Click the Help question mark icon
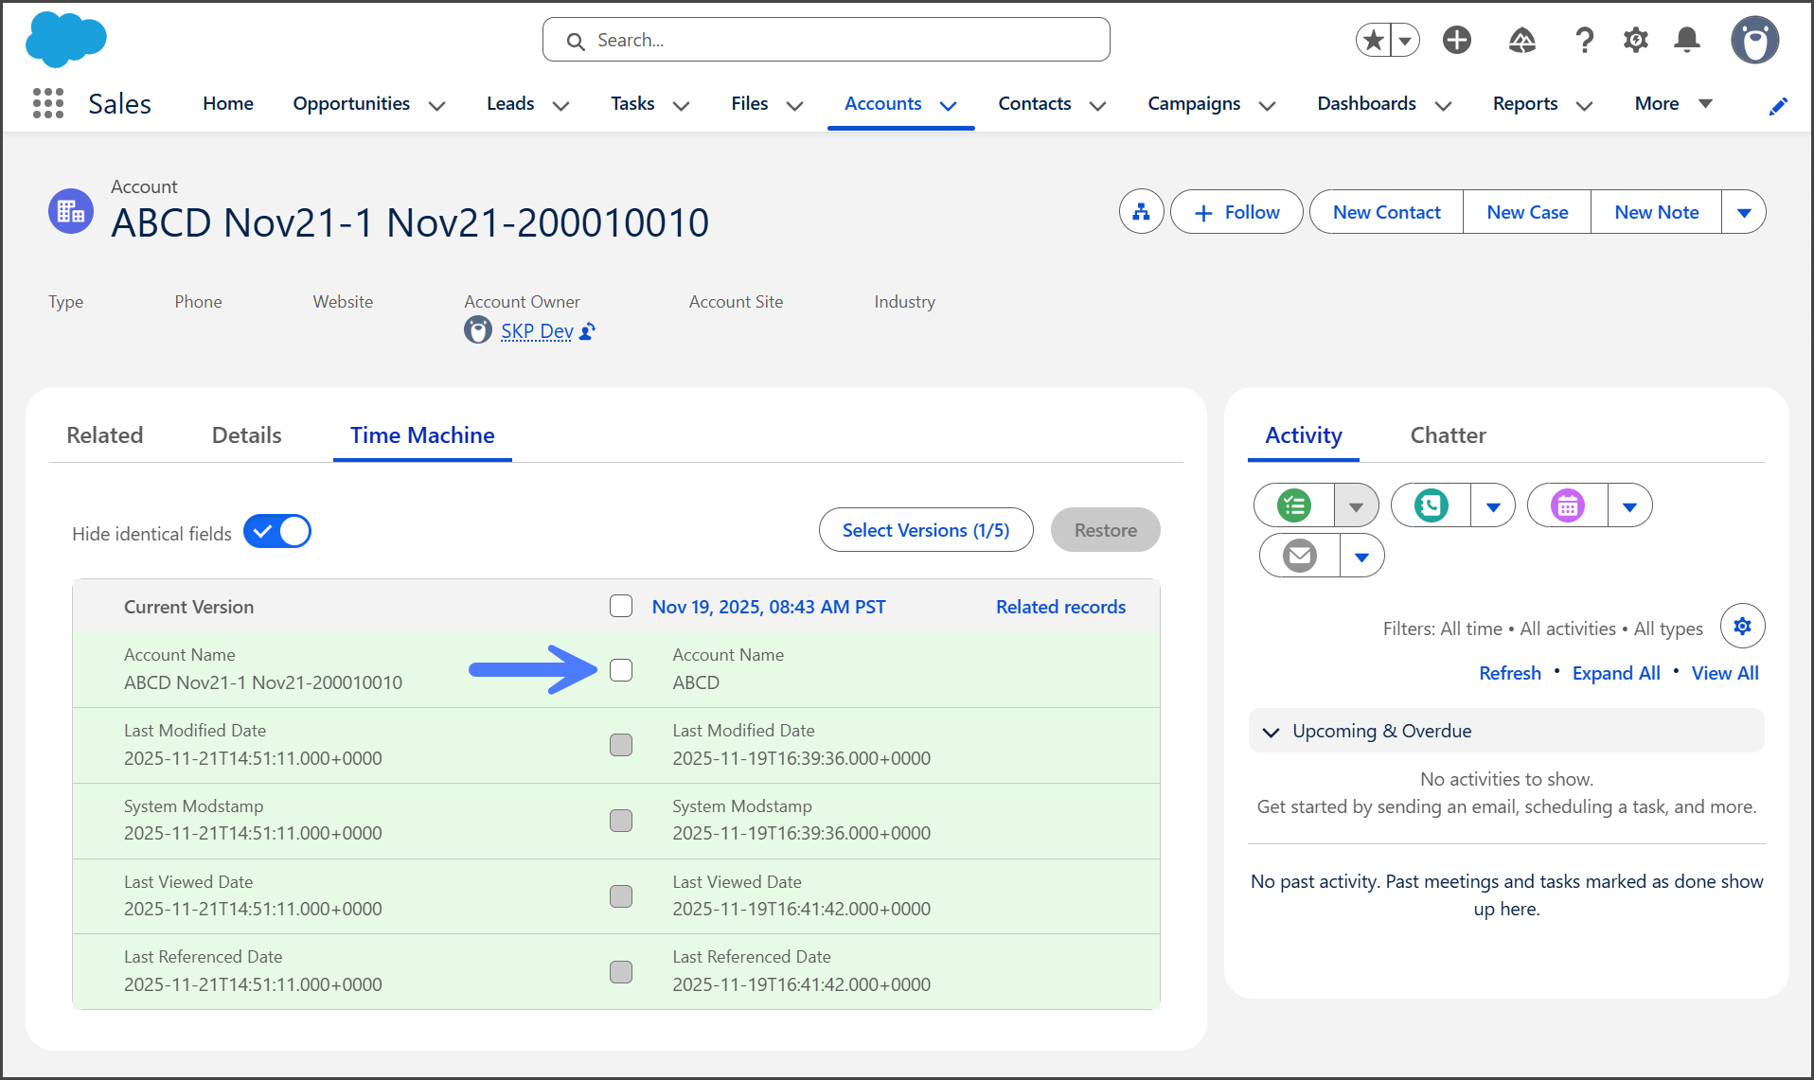This screenshot has width=1814, height=1080. 1584,40
